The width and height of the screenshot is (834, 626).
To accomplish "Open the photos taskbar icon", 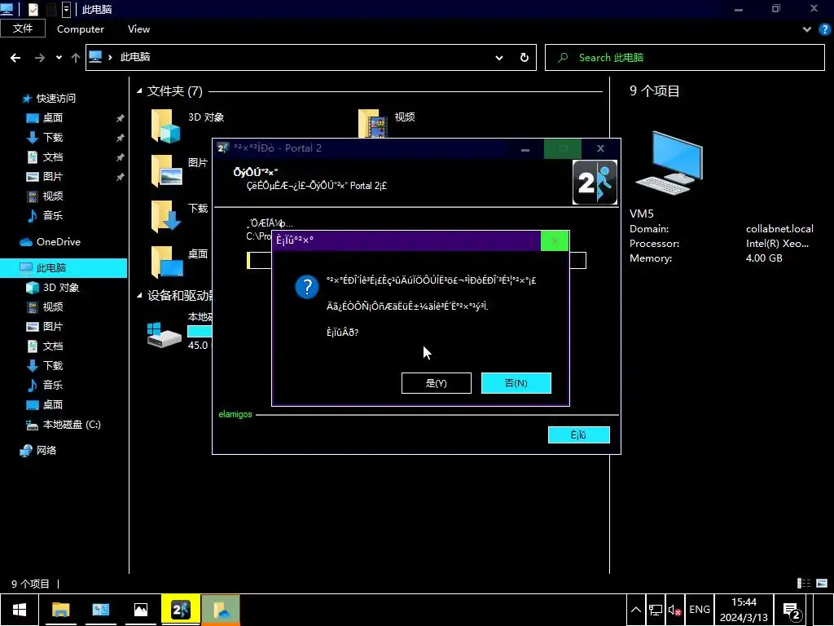I will tap(140, 610).
